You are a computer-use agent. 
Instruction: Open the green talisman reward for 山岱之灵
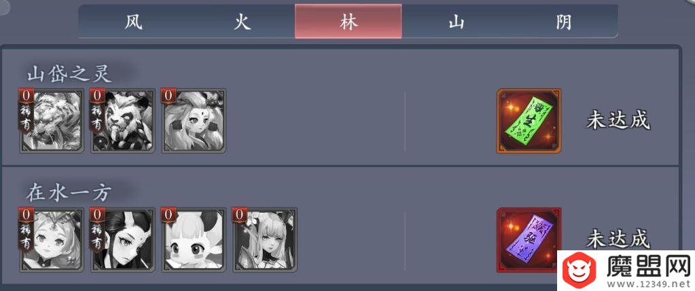pyautogui.click(x=529, y=121)
